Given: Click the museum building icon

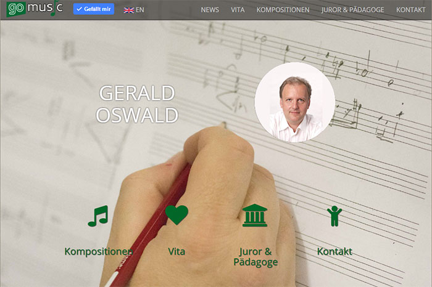Looking at the screenshot, I should pyautogui.click(x=255, y=216).
